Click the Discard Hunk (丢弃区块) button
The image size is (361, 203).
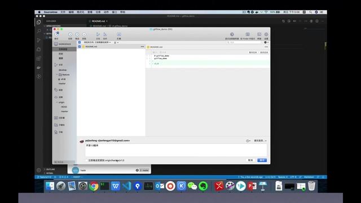pos(264,52)
